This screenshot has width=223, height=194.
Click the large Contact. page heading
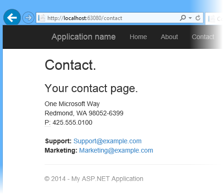(x=70, y=65)
